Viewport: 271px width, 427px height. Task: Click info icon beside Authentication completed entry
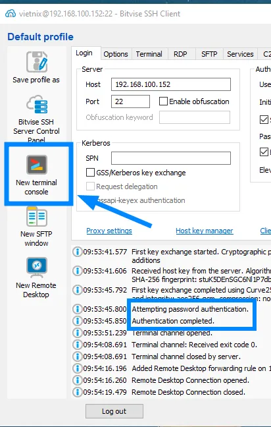78,321
